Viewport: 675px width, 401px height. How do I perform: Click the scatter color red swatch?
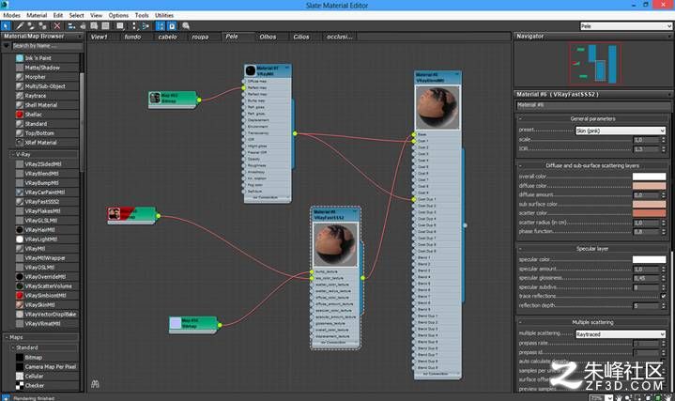[x=649, y=213]
